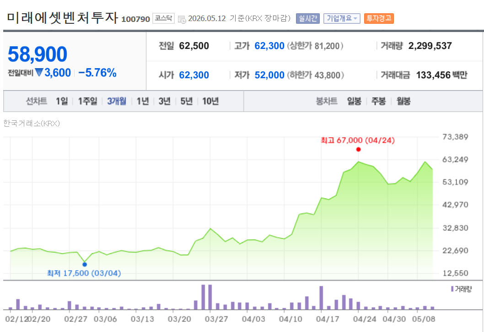
Task: Click the 거래량 value 2,299,537
Action: (x=430, y=46)
